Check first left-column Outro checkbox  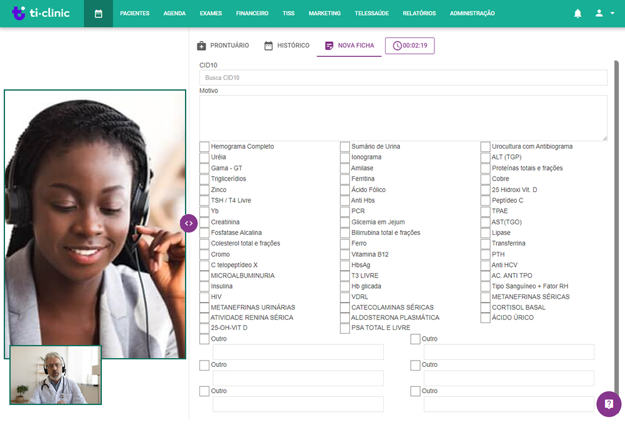point(204,339)
